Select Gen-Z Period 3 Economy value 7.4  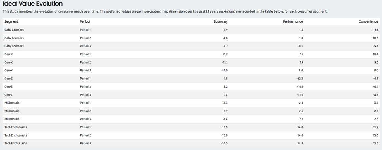click(225, 95)
